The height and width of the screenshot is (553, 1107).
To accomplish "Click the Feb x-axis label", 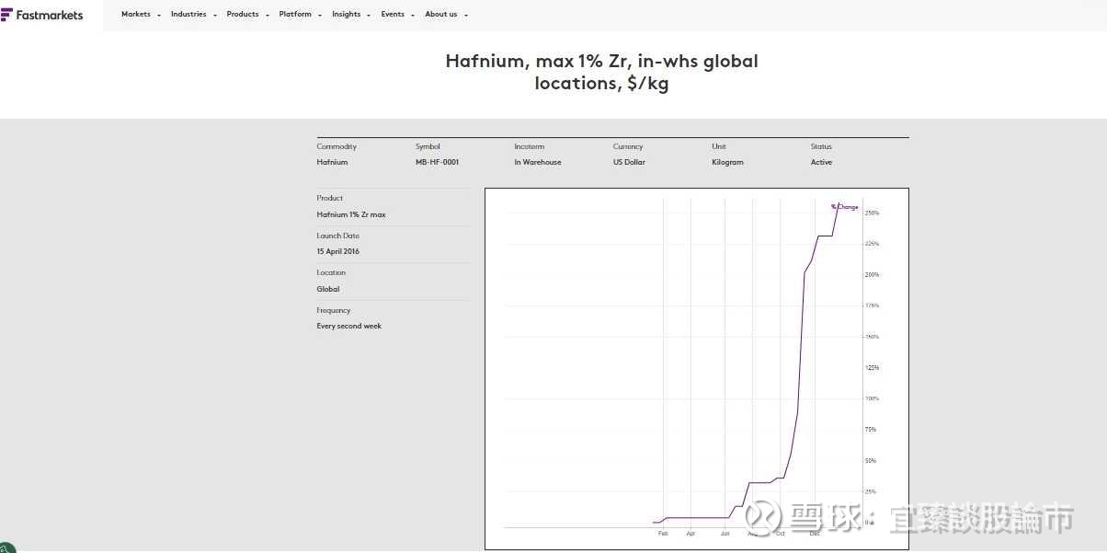I will [x=663, y=534].
